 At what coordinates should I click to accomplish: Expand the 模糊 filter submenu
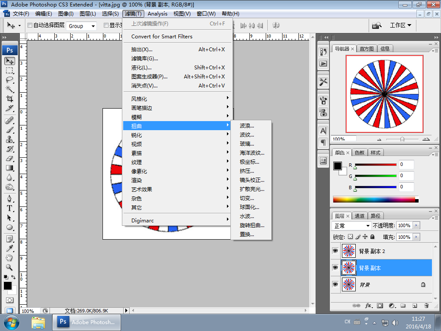point(177,117)
